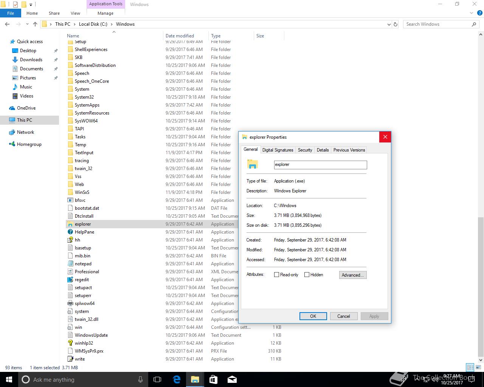Click the winhlp32 icon
This screenshot has height=387, width=484.
70,343
